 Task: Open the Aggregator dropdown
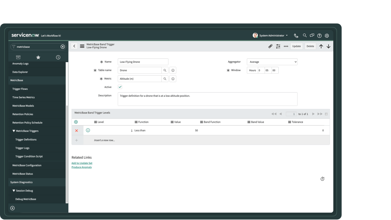click(272, 62)
